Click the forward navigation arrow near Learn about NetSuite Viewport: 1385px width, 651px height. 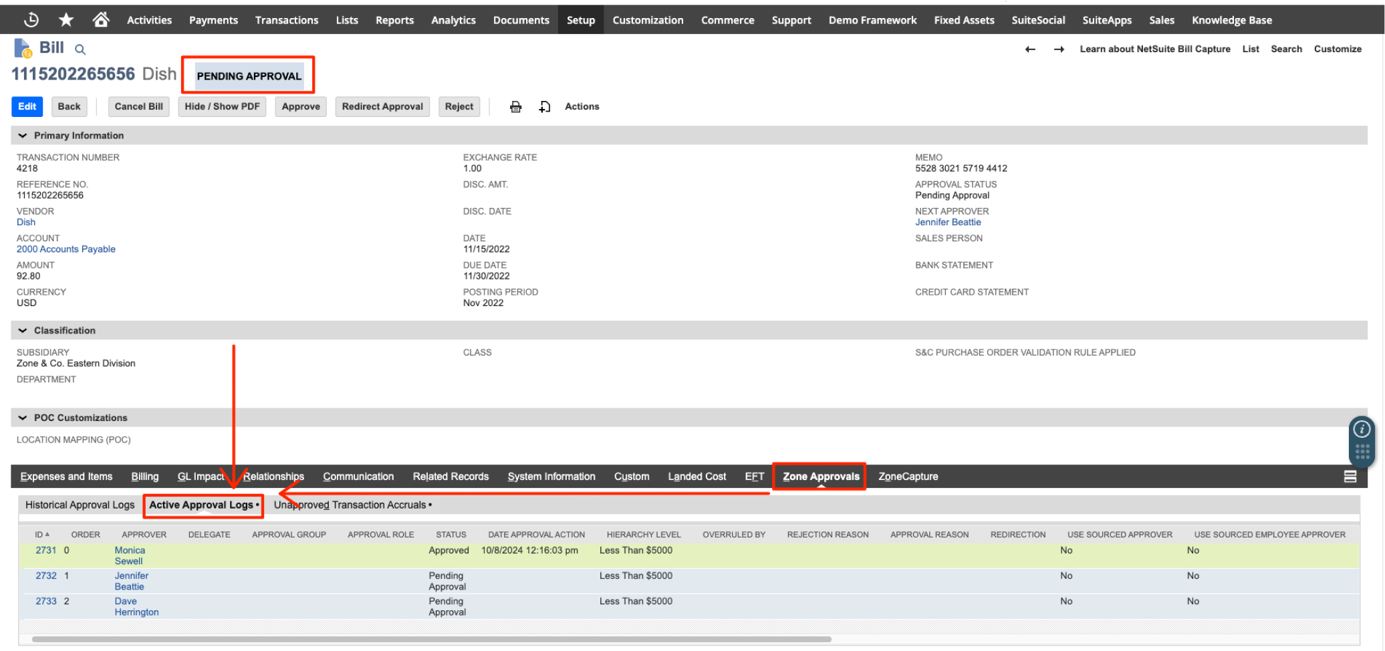(x=1059, y=49)
